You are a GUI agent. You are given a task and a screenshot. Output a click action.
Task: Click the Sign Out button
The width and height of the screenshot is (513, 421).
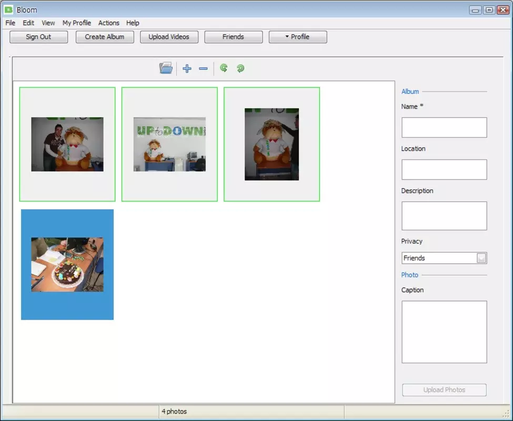(38, 37)
